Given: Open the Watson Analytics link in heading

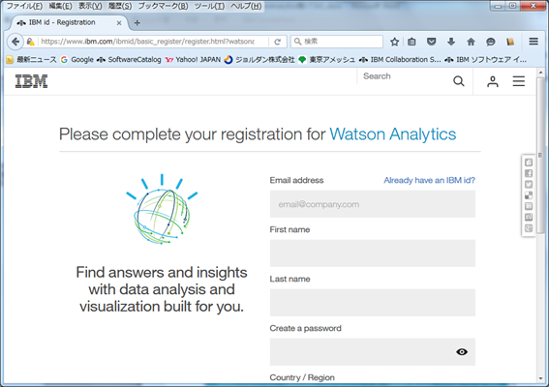Looking at the screenshot, I should pyautogui.click(x=393, y=134).
